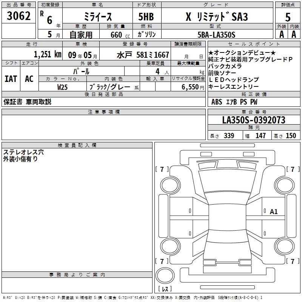Select length value 339
This screenshot has width=302, height=302.
click(x=229, y=136)
